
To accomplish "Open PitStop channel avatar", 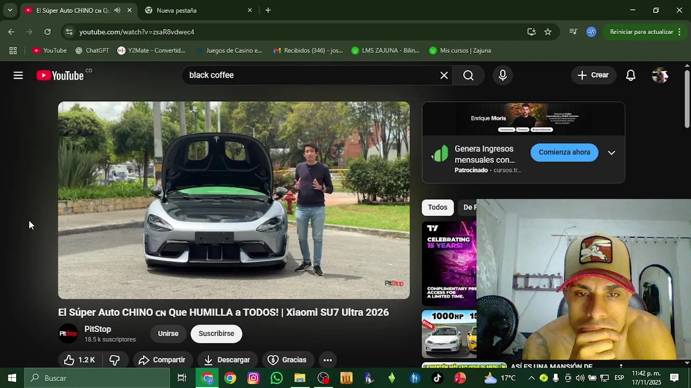I will (x=69, y=334).
